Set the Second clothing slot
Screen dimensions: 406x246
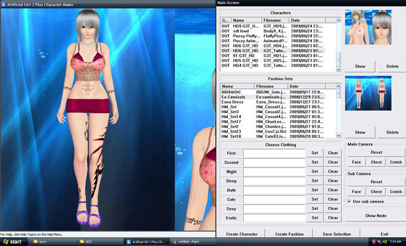click(x=315, y=162)
